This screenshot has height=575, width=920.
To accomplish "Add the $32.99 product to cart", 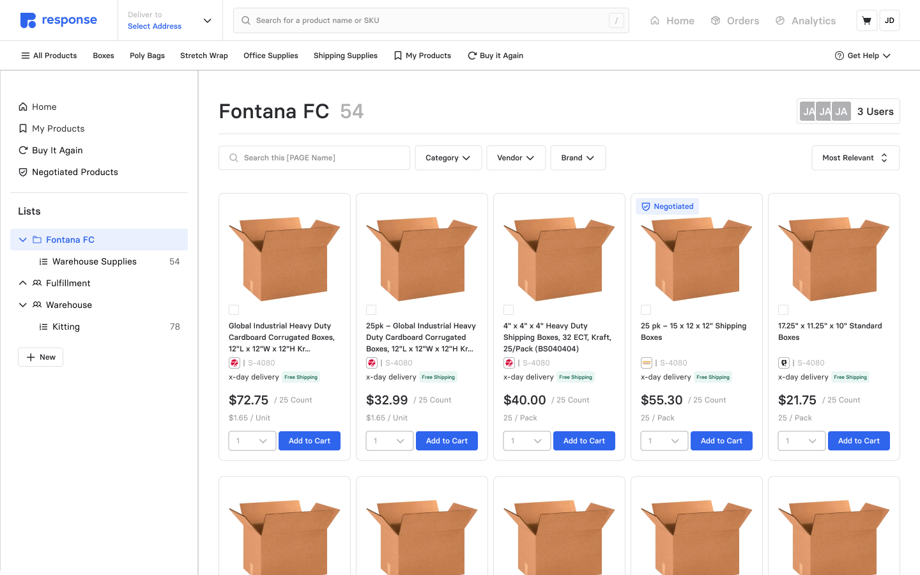I will click(x=447, y=441).
